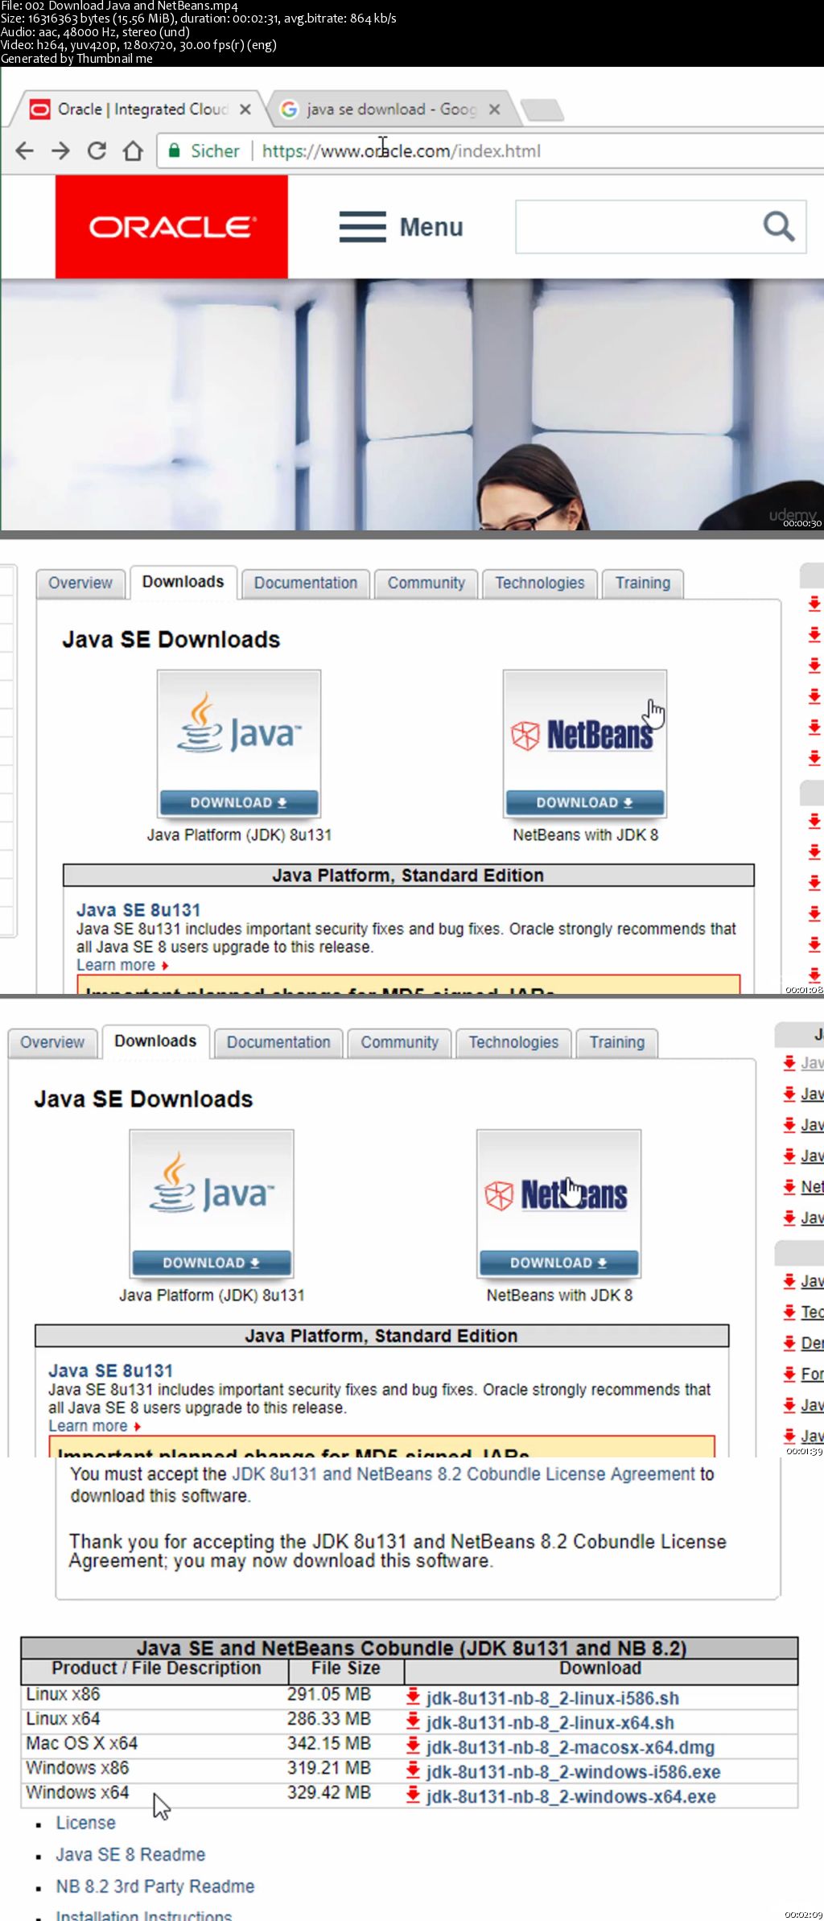This screenshot has height=1921, width=824.
Task: Click the download arrow icon for linux-x64.sh
Action: coord(413,1721)
